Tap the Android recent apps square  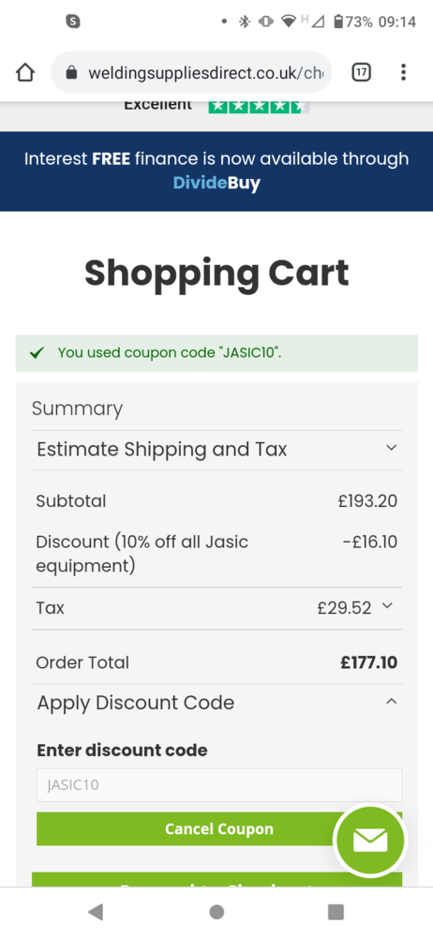point(336,912)
